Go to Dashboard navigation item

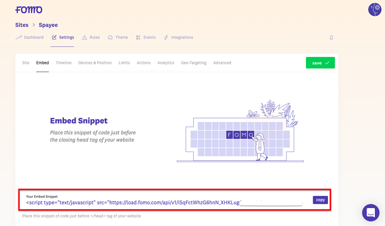(x=30, y=37)
